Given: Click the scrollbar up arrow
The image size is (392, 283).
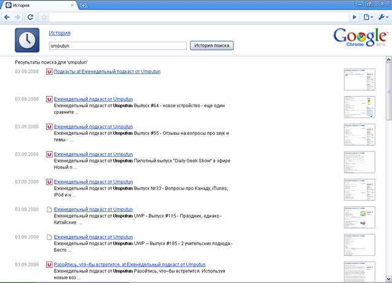Looking at the screenshot, I should click(x=389, y=59).
